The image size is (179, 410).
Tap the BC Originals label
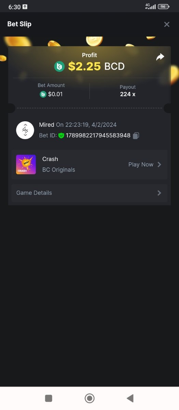[x=59, y=169]
